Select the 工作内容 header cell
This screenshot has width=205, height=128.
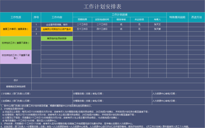pyautogui.click(x=57, y=17)
